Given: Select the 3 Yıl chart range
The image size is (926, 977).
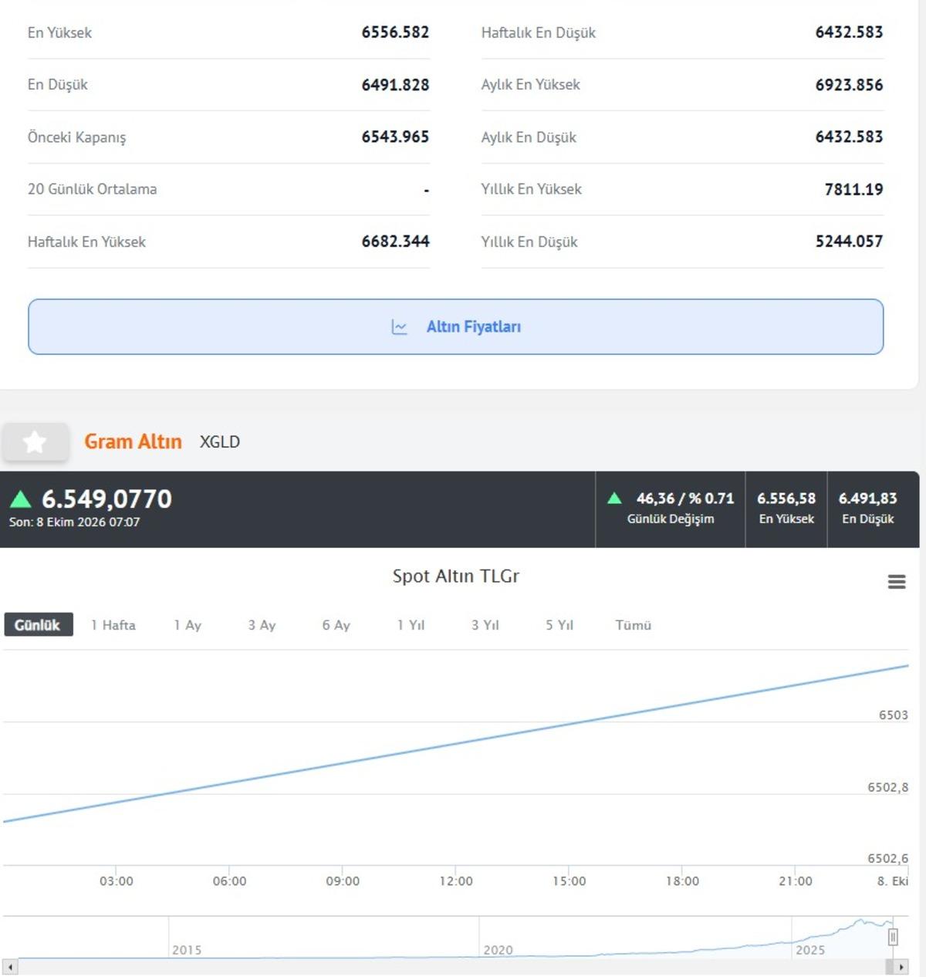Looking at the screenshot, I should (485, 625).
